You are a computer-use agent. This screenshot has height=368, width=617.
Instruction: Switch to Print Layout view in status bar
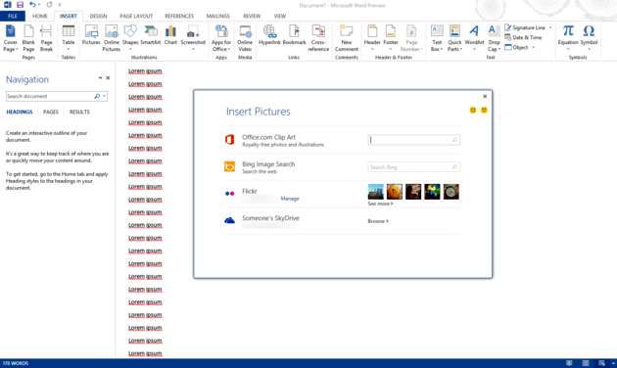pos(586,363)
